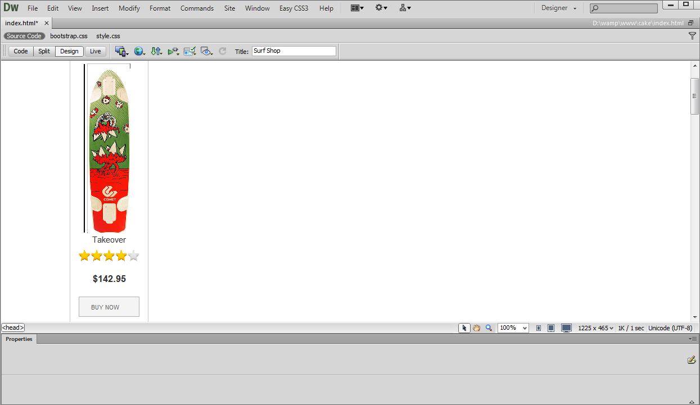Set tablet-size window view icon
Image resolution: width=700 pixels, height=405 pixels.
551,328
